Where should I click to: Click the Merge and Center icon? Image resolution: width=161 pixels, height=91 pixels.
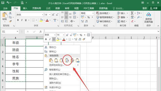point(74,17)
